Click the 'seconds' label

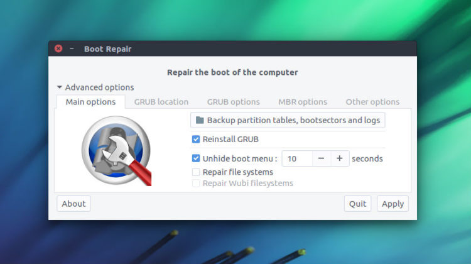[367, 159]
